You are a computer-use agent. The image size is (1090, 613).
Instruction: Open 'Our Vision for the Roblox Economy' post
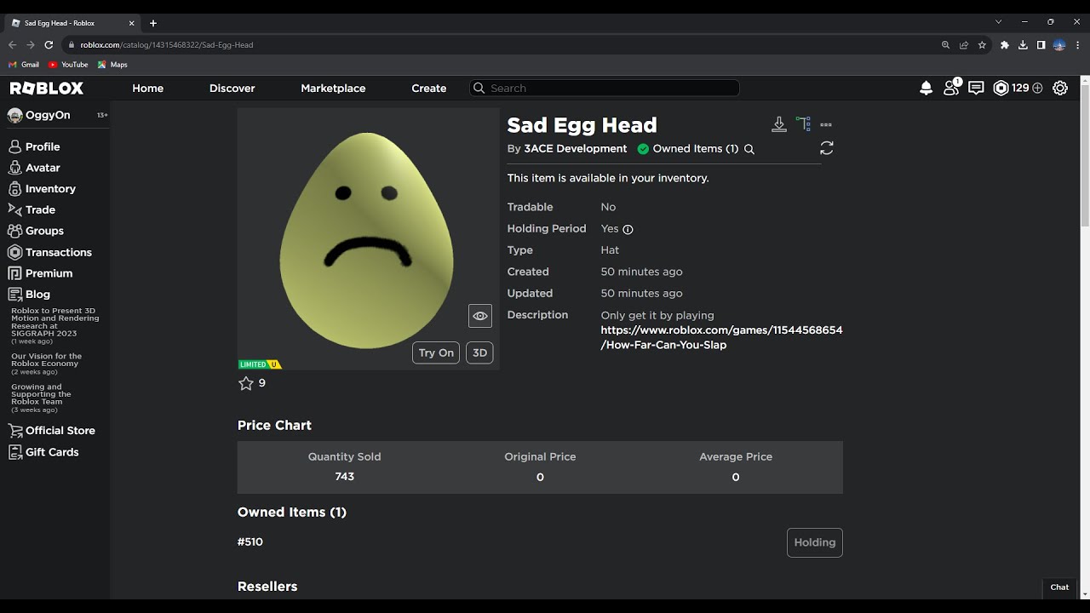click(47, 360)
